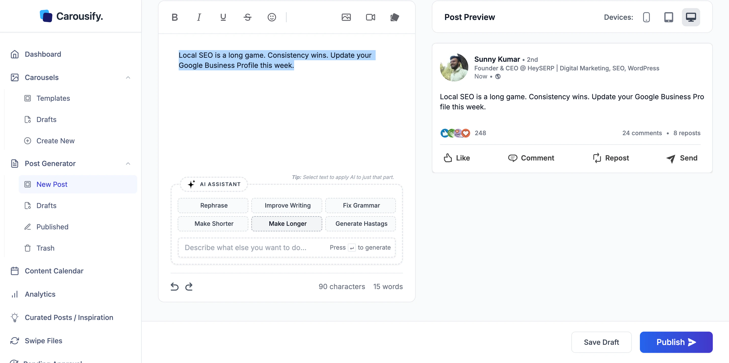Click the highlighted post text in editor

(x=277, y=60)
